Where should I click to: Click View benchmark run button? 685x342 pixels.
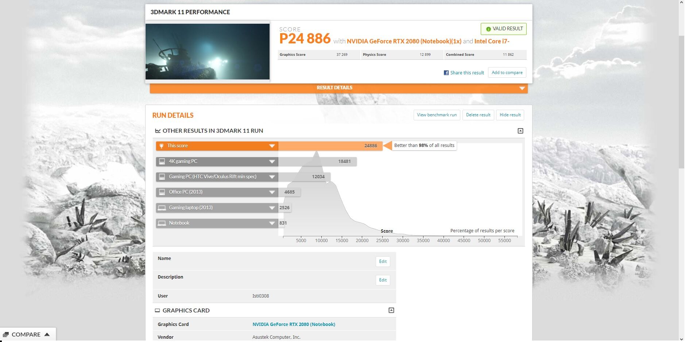pyautogui.click(x=437, y=115)
